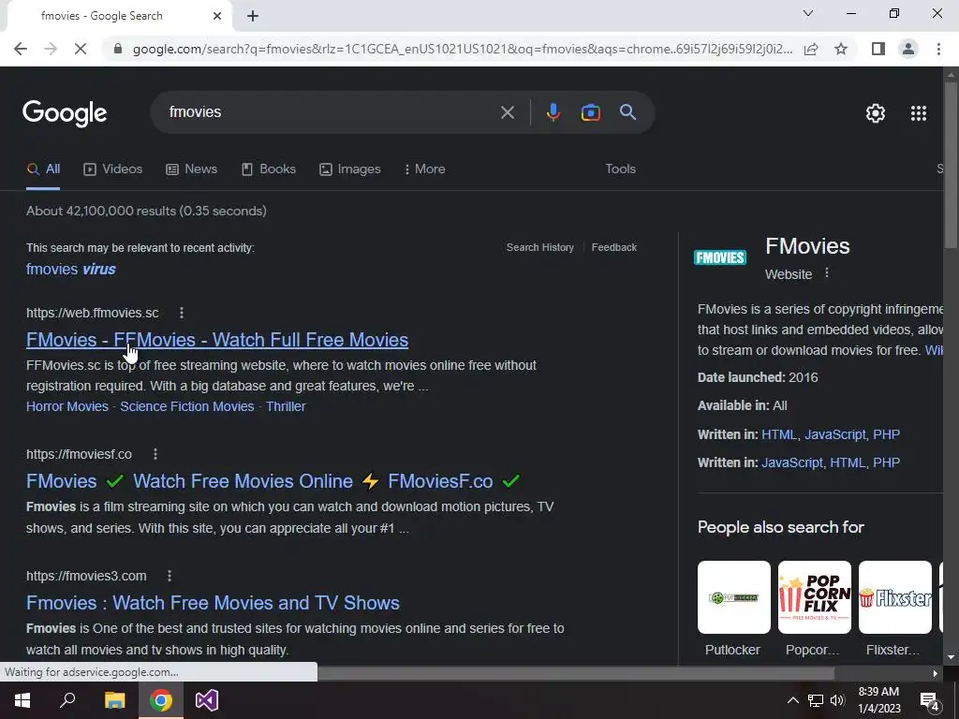Open Google settings gear
Image resolution: width=959 pixels, height=719 pixels.
pyautogui.click(x=876, y=113)
